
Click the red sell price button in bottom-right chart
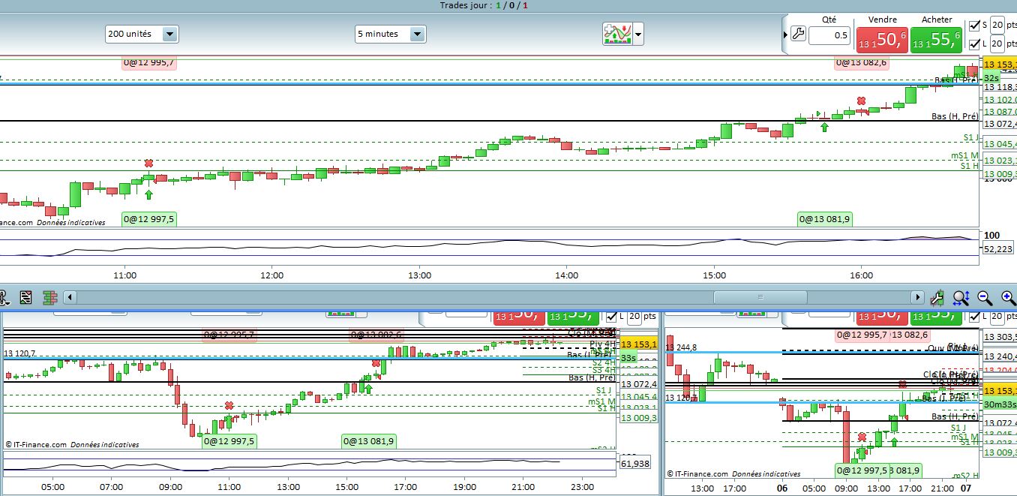coord(882,318)
